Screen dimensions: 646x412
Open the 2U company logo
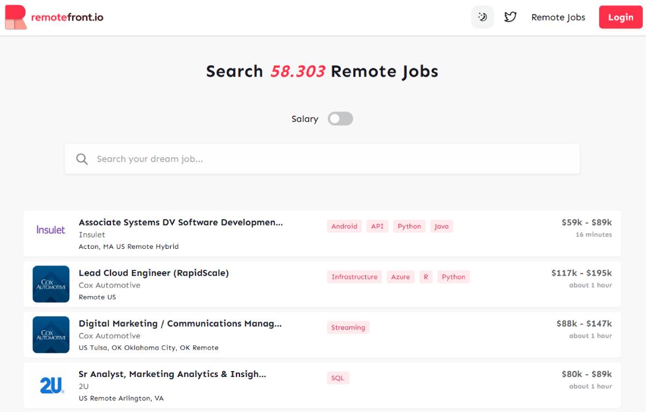click(52, 385)
